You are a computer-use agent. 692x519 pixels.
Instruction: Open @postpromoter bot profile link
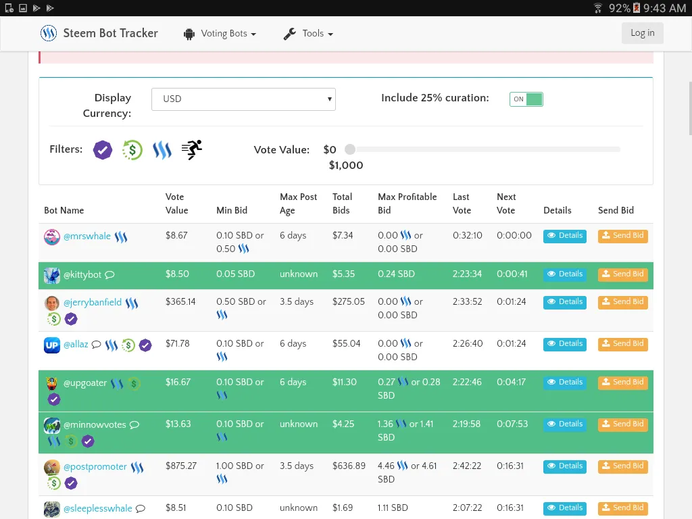click(x=95, y=466)
